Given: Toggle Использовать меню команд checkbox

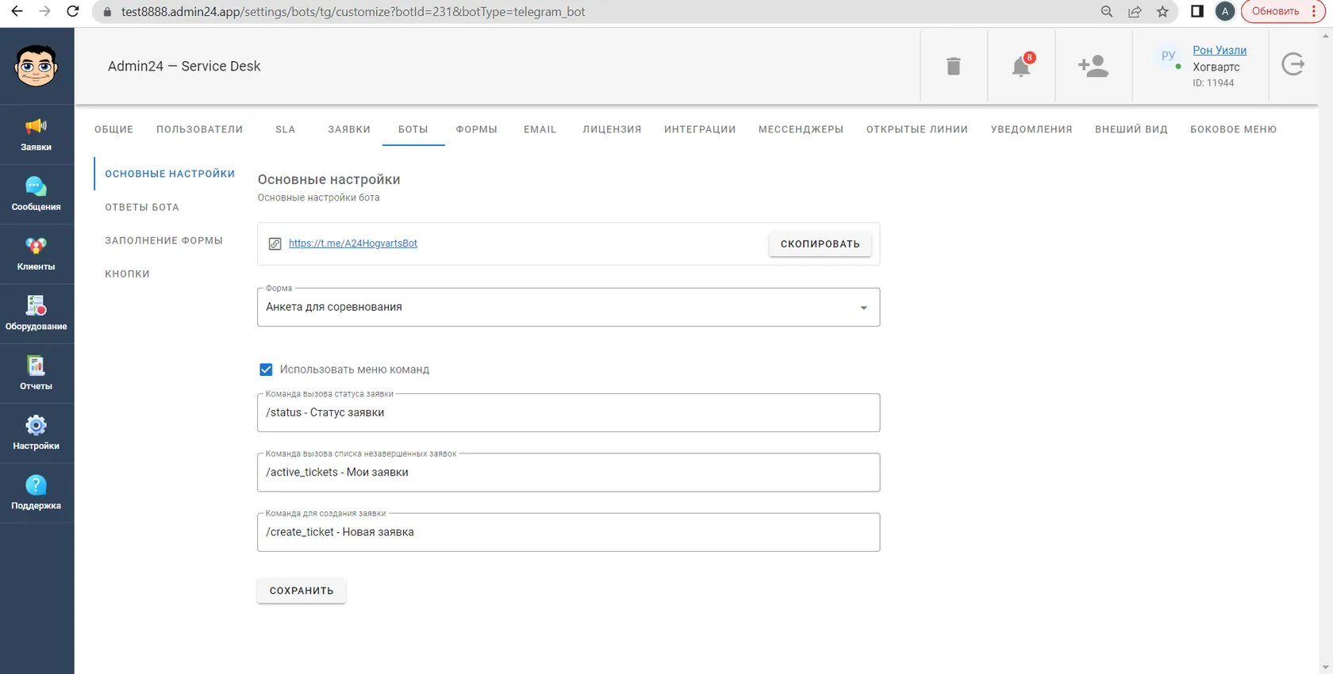Looking at the screenshot, I should (x=266, y=370).
